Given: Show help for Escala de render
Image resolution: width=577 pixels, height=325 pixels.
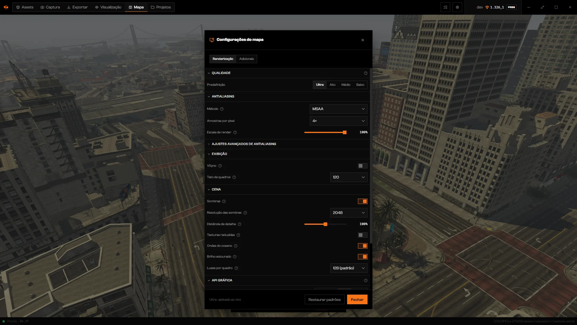Looking at the screenshot, I should coord(235,132).
